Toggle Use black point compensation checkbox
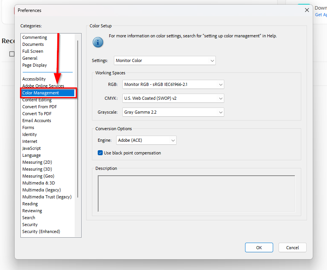 click(100, 153)
